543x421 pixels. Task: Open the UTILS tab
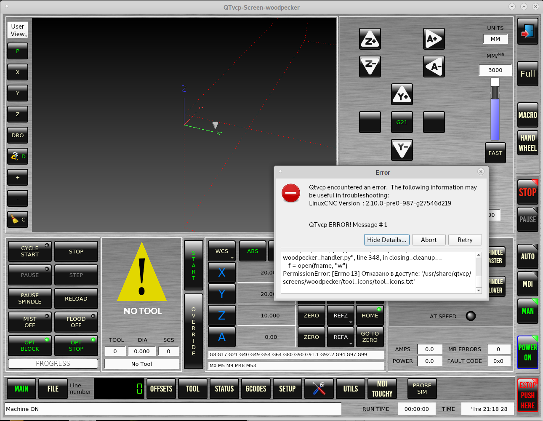351,389
